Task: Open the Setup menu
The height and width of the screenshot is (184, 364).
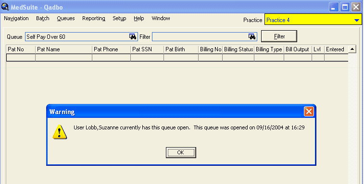Action: [119, 18]
